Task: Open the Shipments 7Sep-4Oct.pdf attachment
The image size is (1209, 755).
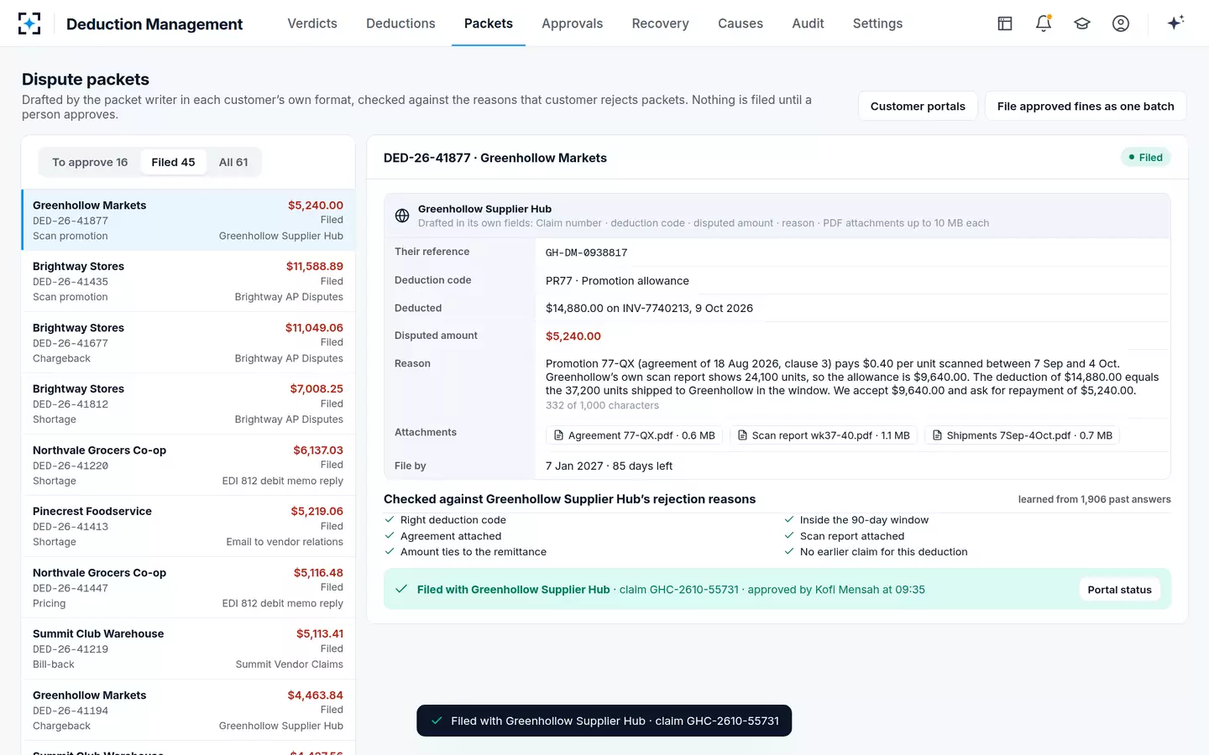Action: coord(1022,435)
